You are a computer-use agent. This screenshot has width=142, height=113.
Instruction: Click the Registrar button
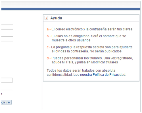tap(7, 102)
